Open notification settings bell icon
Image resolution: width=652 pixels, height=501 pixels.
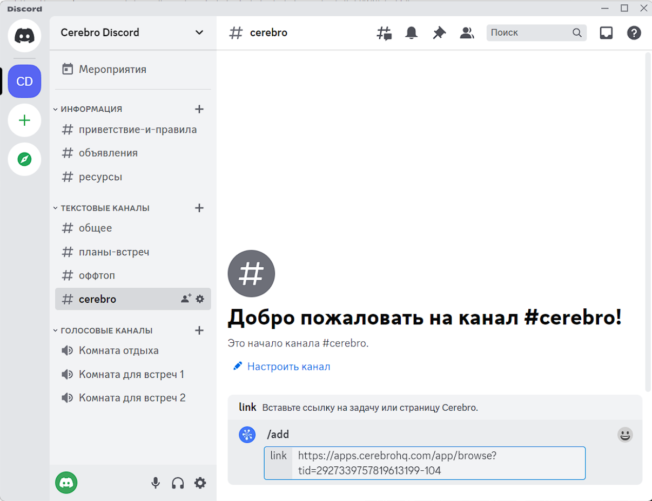point(412,33)
